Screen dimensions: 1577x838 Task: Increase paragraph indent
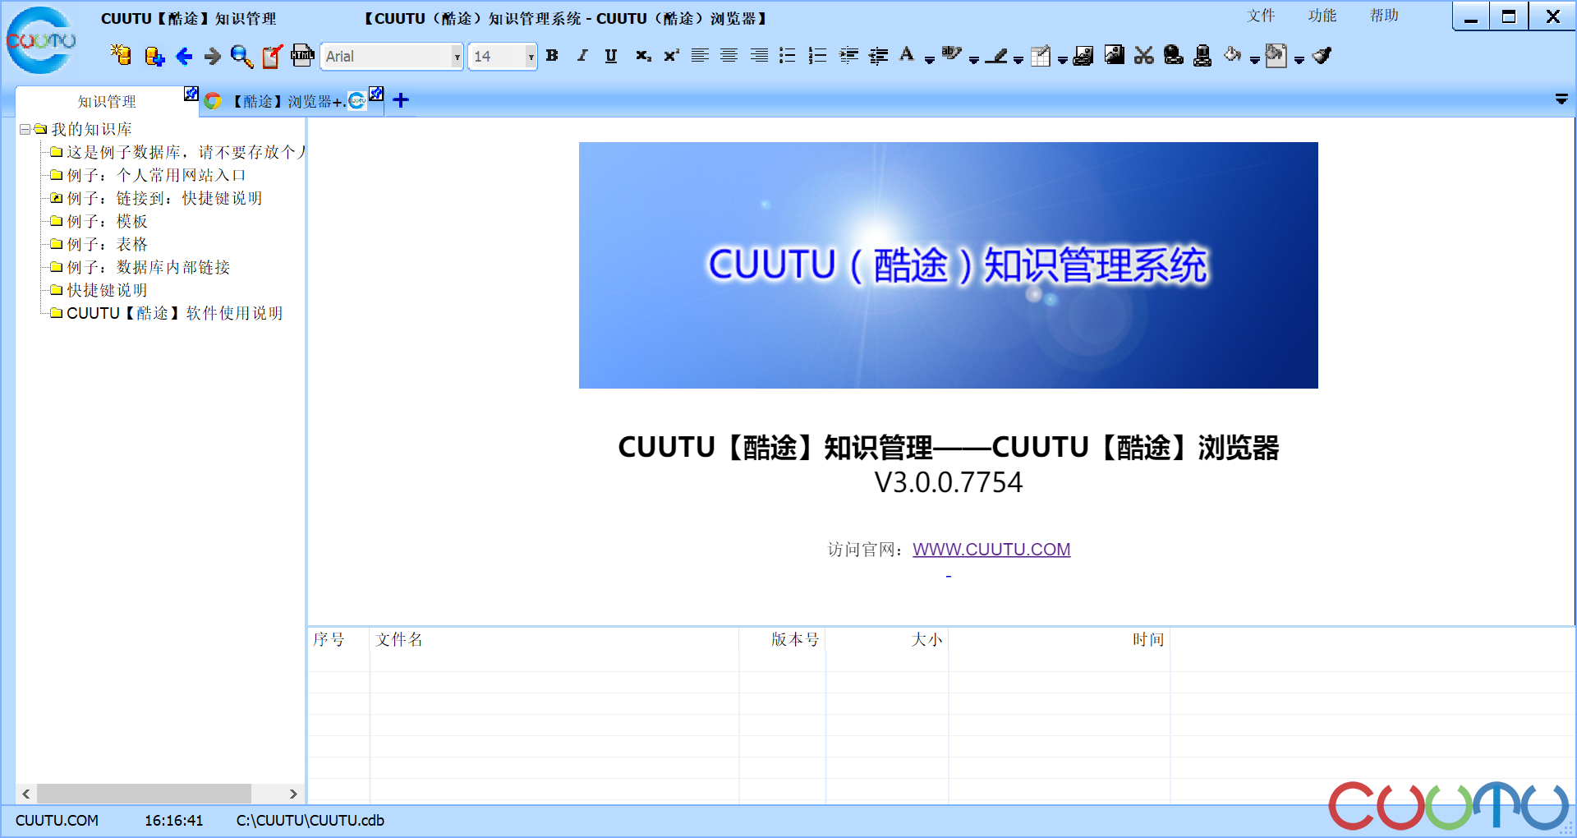pyautogui.click(x=848, y=55)
